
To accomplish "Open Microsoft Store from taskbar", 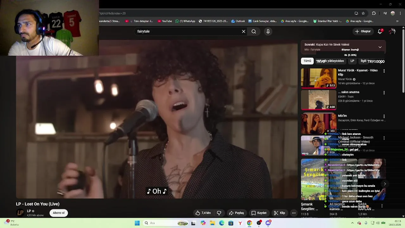I will (231, 223).
